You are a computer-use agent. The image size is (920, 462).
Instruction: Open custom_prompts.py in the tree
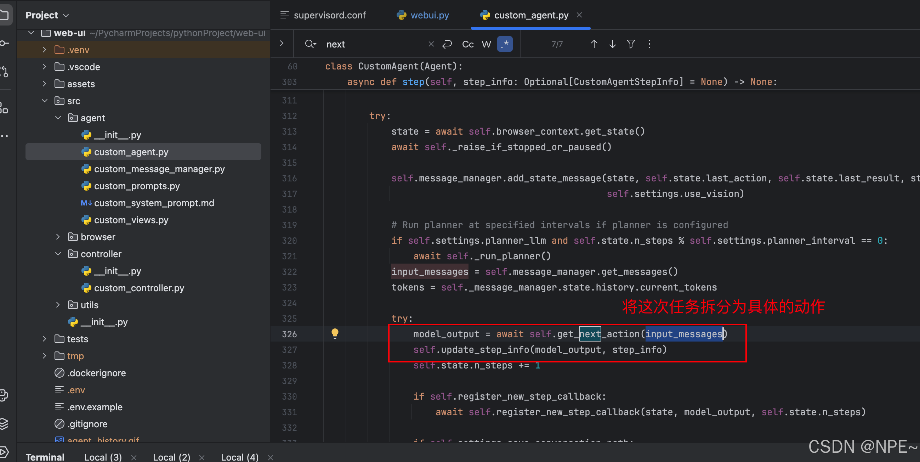tap(137, 186)
